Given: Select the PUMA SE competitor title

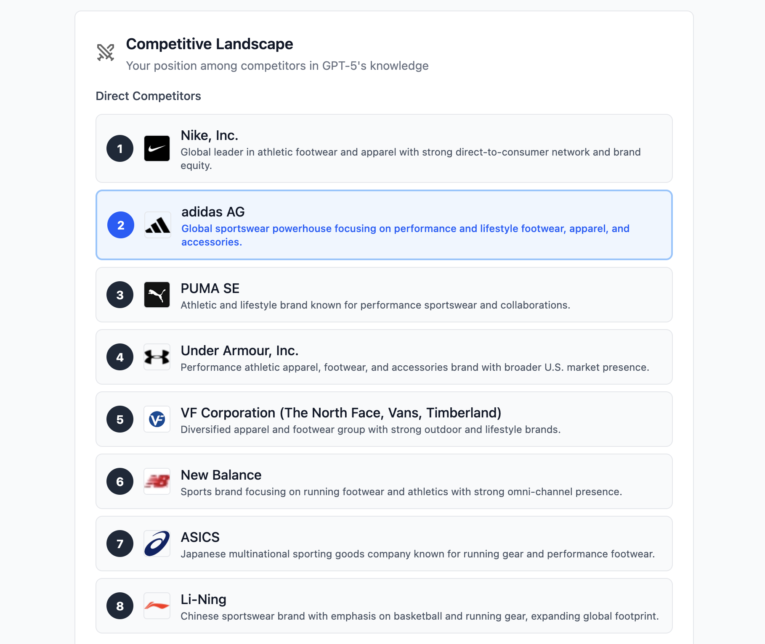Looking at the screenshot, I should click(x=210, y=288).
